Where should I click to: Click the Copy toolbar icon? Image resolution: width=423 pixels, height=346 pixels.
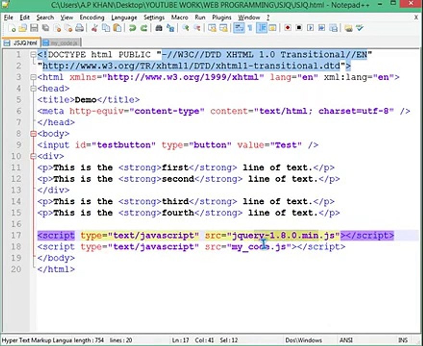click(106, 28)
